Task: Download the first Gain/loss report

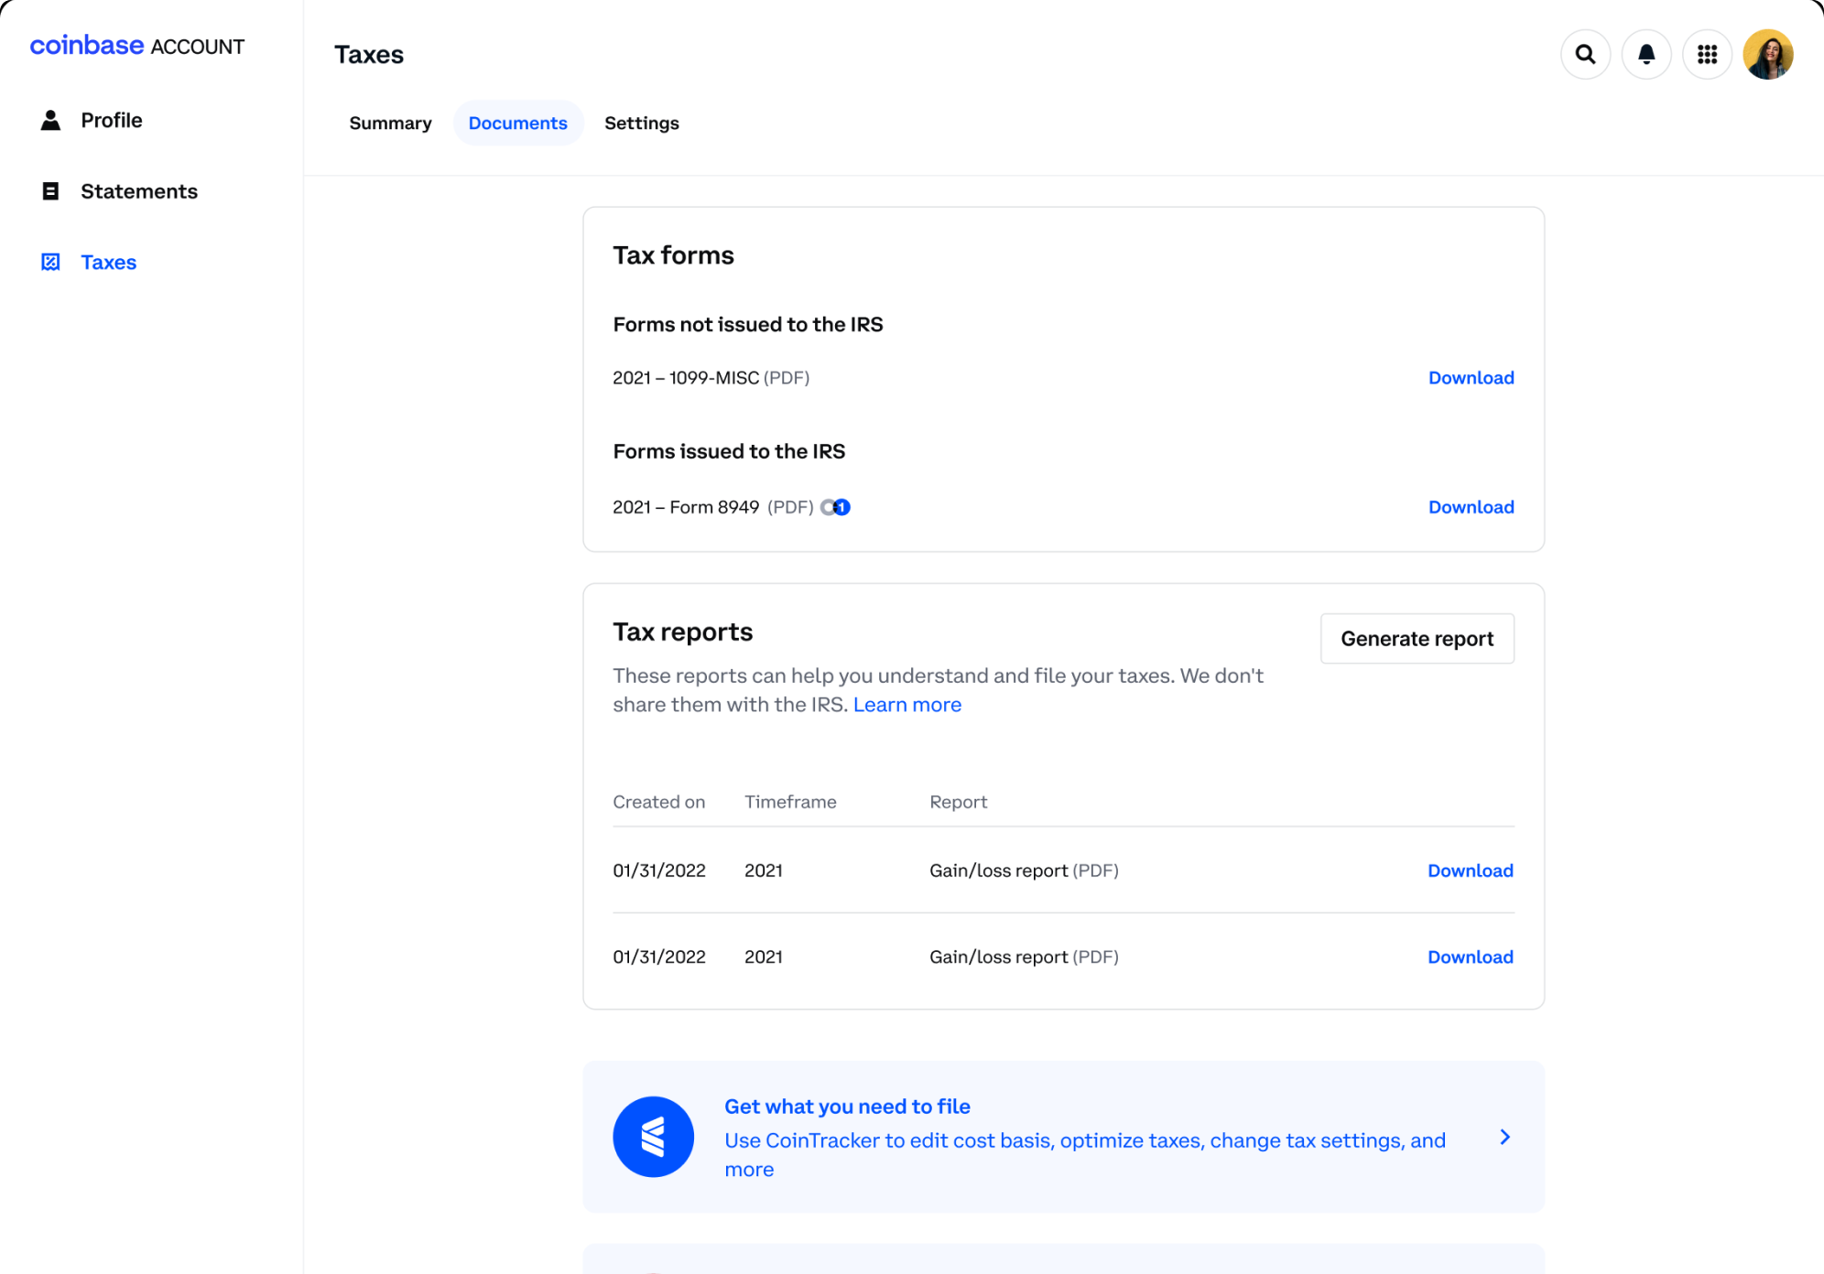Action: [1470, 870]
